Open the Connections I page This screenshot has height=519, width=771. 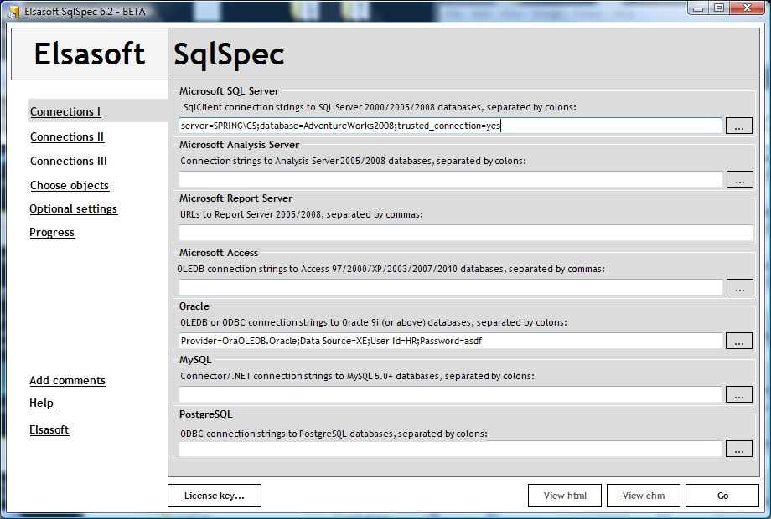pos(65,112)
